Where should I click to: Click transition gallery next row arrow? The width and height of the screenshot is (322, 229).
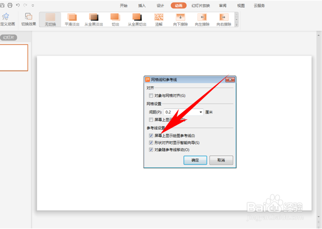click(237, 19)
